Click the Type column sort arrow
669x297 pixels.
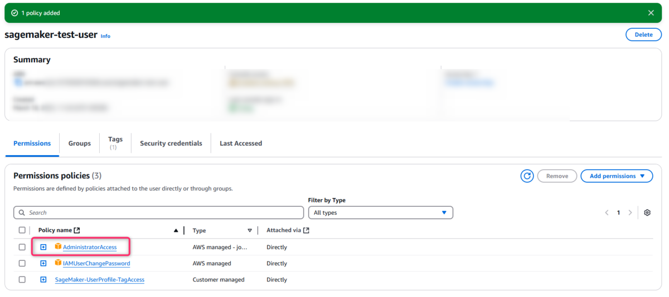[250, 230]
